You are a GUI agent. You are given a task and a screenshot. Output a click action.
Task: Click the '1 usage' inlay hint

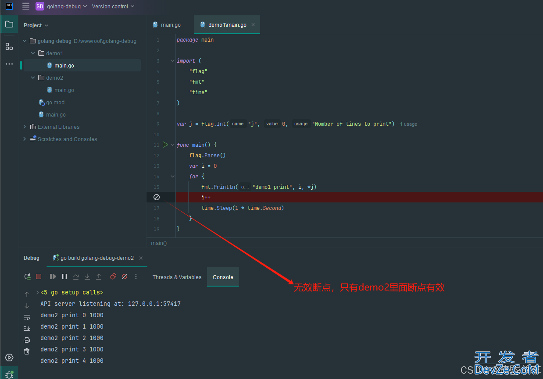coord(408,124)
